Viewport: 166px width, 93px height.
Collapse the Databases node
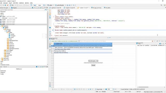click(1, 26)
